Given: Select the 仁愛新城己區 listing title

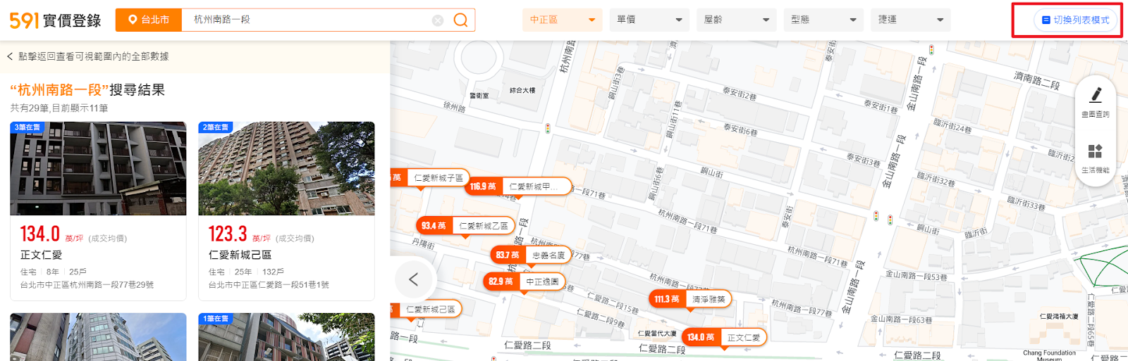Looking at the screenshot, I should point(240,255).
